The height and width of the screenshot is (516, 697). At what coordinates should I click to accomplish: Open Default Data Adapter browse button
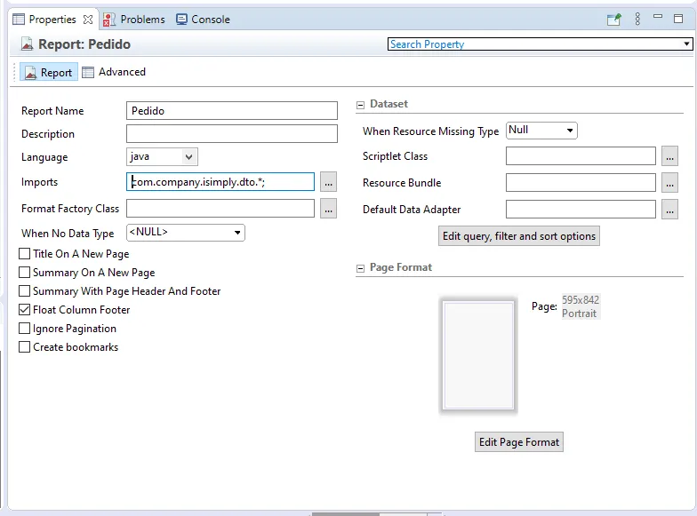click(x=670, y=210)
